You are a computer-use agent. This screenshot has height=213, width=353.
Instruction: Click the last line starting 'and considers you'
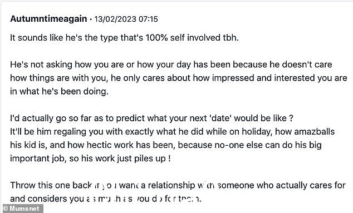[105, 199]
